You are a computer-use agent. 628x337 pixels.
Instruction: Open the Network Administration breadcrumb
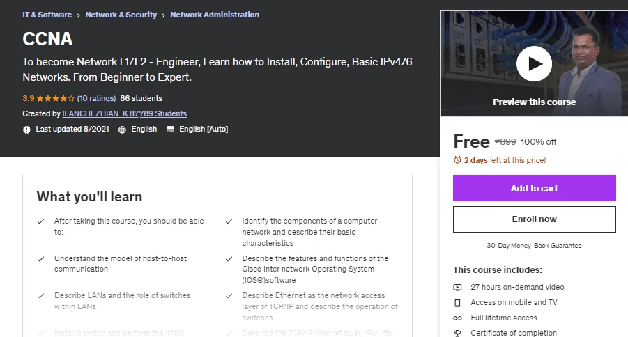click(x=215, y=15)
